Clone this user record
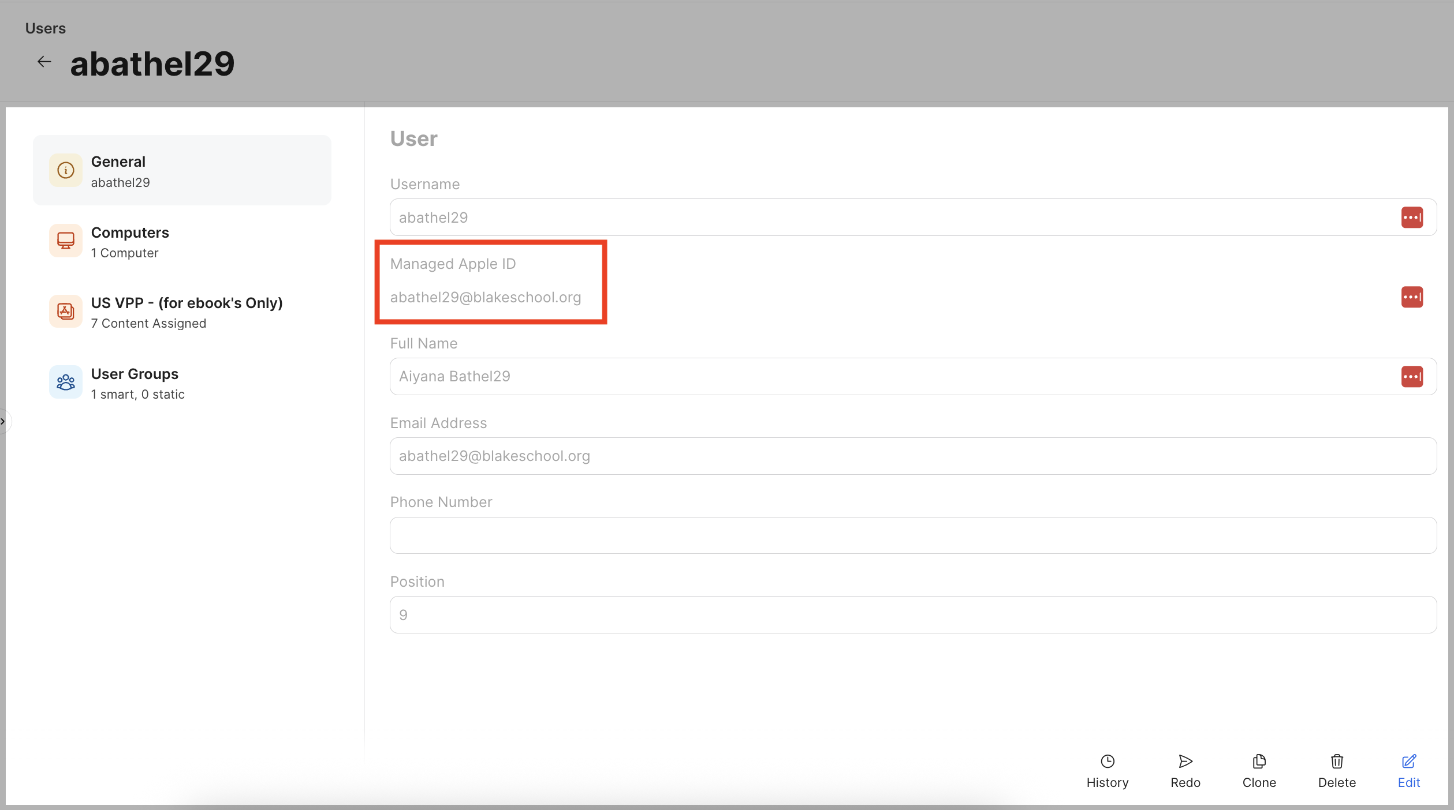The image size is (1454, 810). point(1259,771)
